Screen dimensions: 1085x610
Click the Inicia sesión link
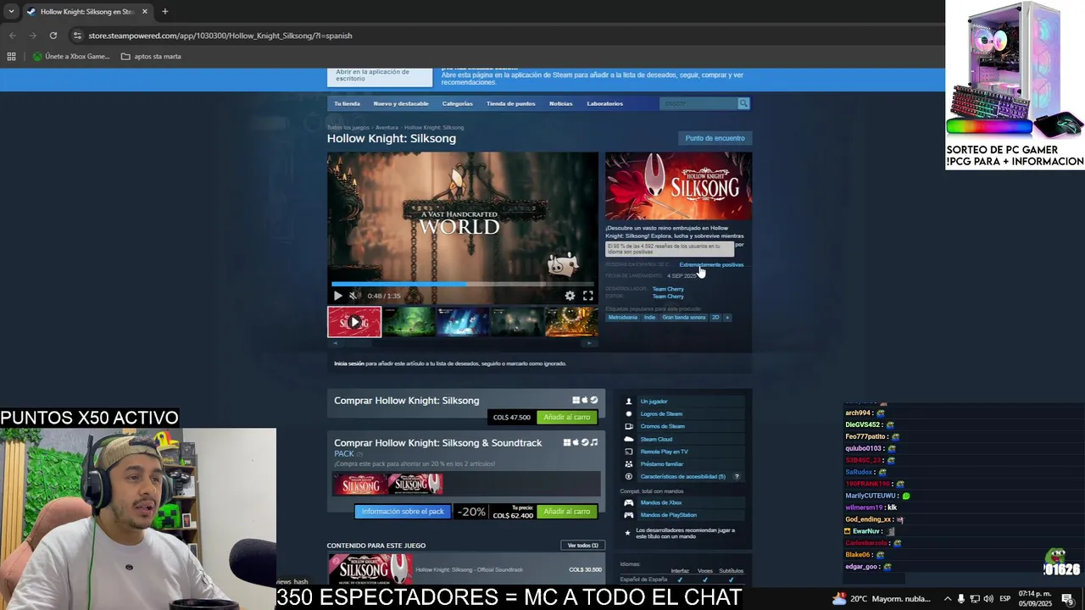[x=348, y=363]
